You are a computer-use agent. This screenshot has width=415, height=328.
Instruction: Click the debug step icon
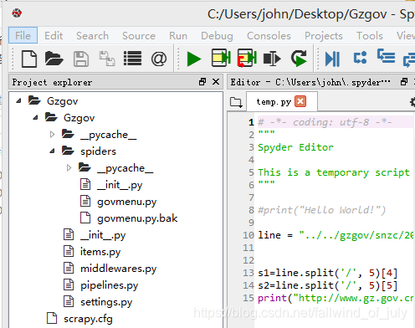pyautogui.click(x=360, y=58)
